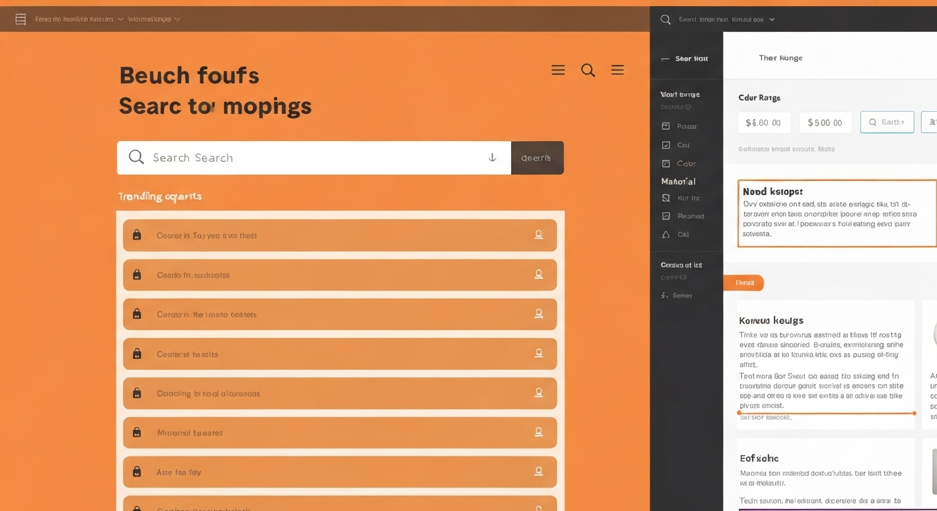Click bag icon in 'Mrternal teeares' row
Image resolution: width=937 pixels, height=511 pixels.
click(137, 432)
